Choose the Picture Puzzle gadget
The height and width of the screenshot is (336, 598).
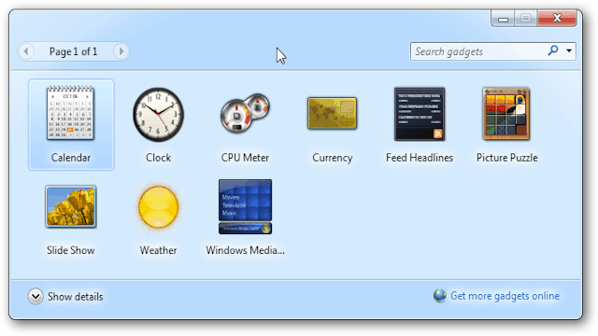(x=506, y=114)
